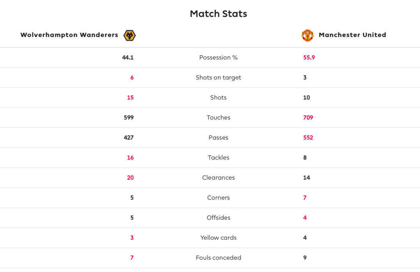
Task: Select the Shots on target label
Action: 218,78
